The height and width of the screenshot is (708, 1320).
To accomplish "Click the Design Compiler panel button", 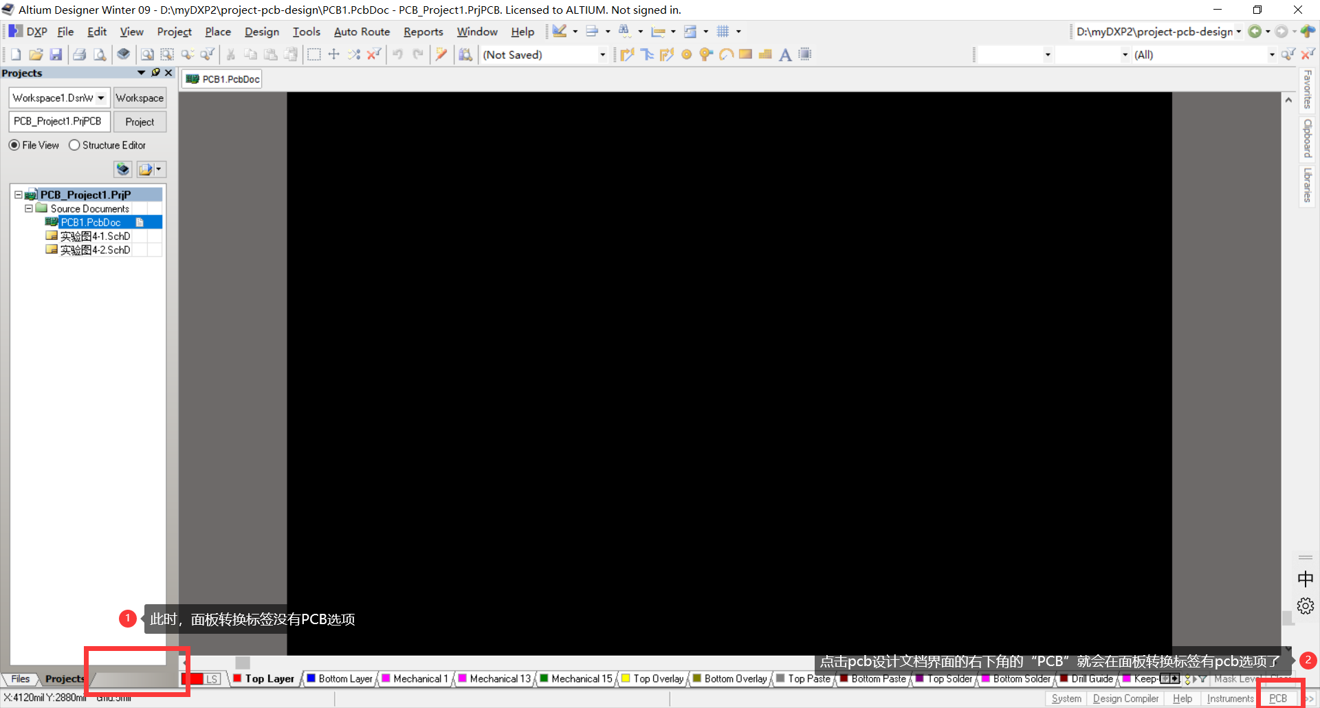I will point(1126,698).
